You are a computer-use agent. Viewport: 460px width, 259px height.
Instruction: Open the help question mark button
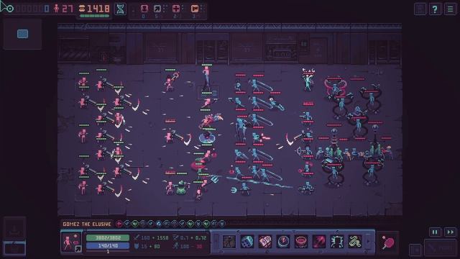point(435,9)
